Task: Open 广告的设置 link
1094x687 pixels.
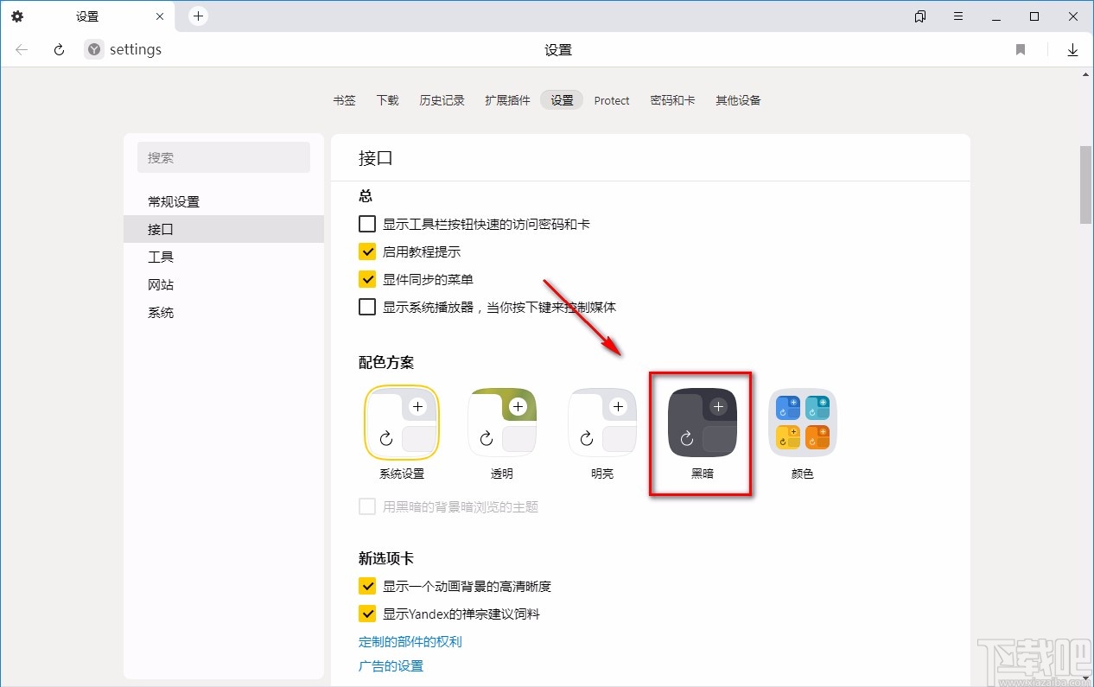Action: (x=391, y=665)
